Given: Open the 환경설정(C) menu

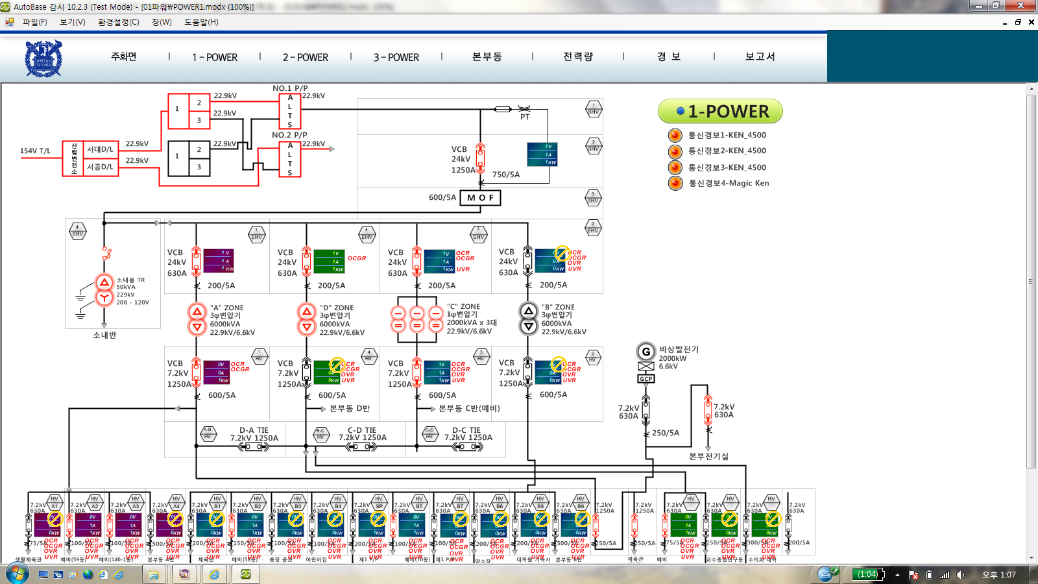Looking at the screenshot, I should pyautogui.click(x=118, y=22).
